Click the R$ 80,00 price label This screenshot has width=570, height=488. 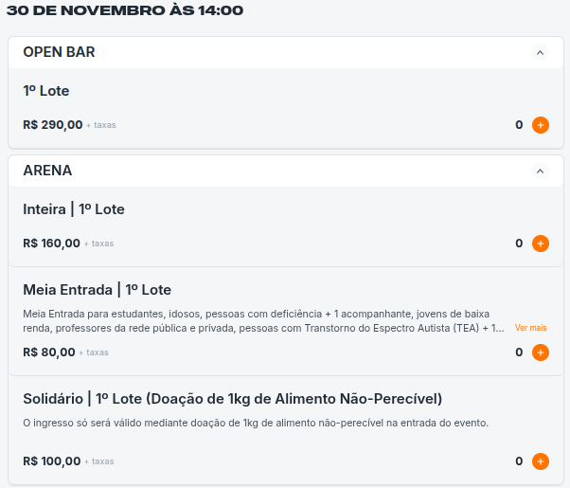[49, 352]
